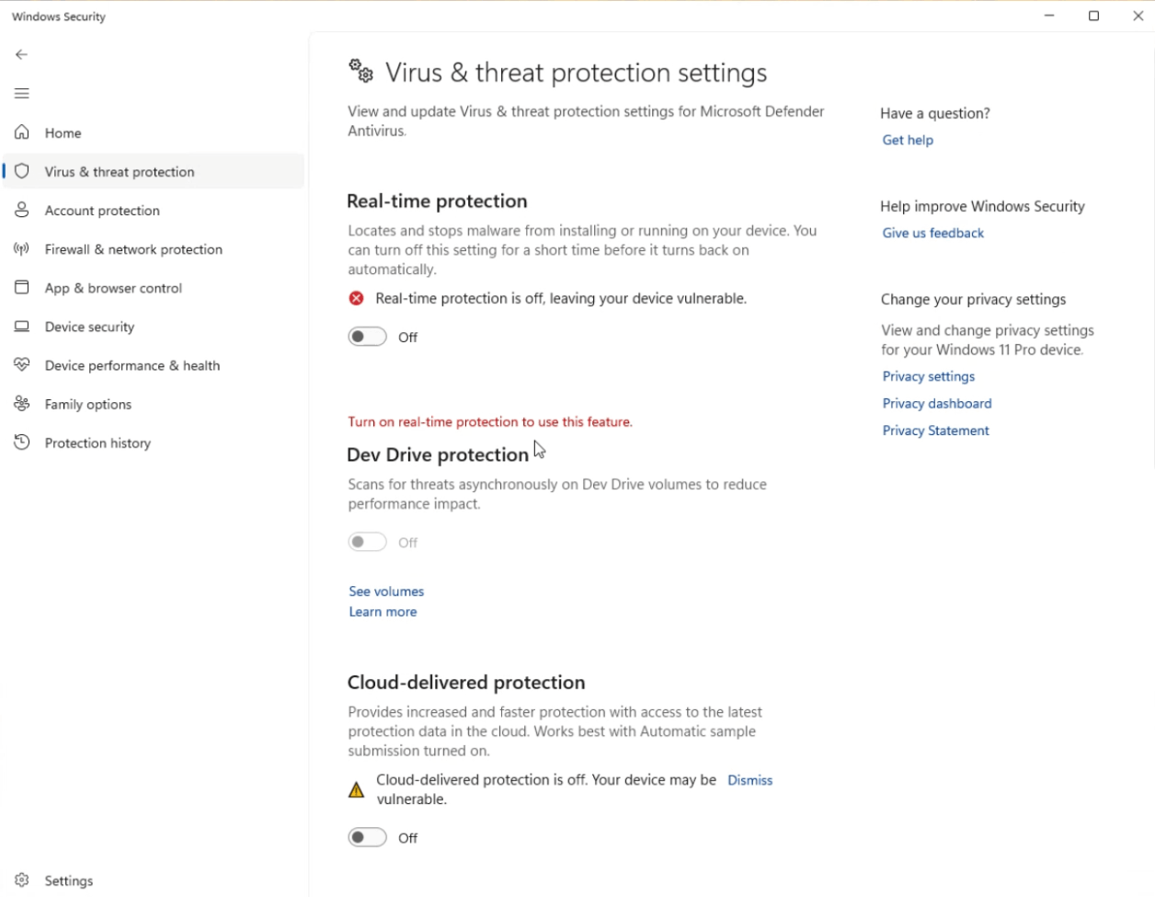
Task: Click Give us feedback link
Action: (x=932, y=233)
